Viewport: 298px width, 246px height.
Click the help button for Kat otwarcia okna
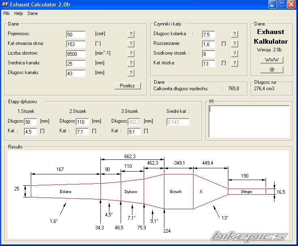click(131, 44)
